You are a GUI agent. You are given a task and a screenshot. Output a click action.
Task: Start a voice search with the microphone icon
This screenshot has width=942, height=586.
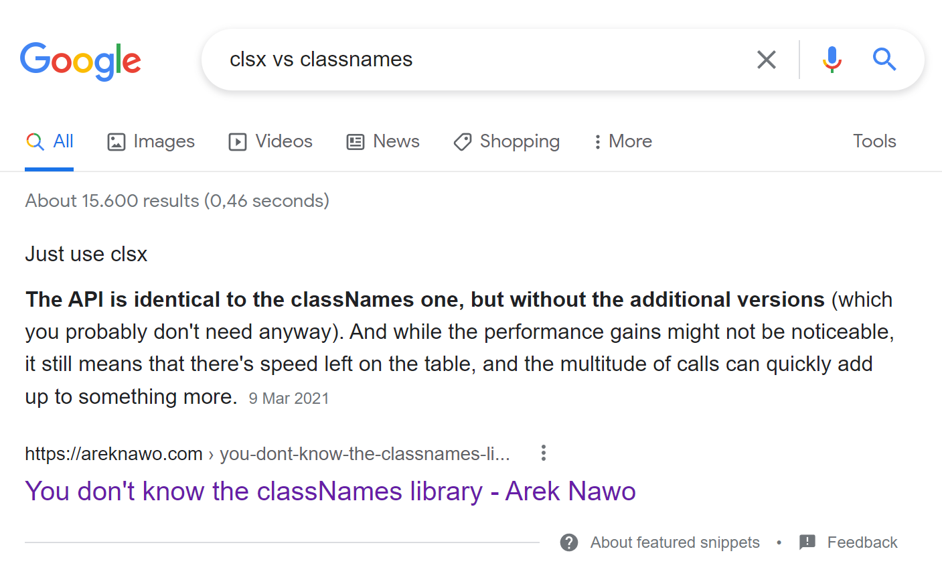832,60
